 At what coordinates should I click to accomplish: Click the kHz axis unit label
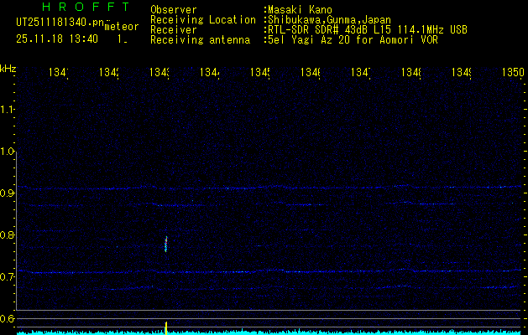(x=8, y=68)
